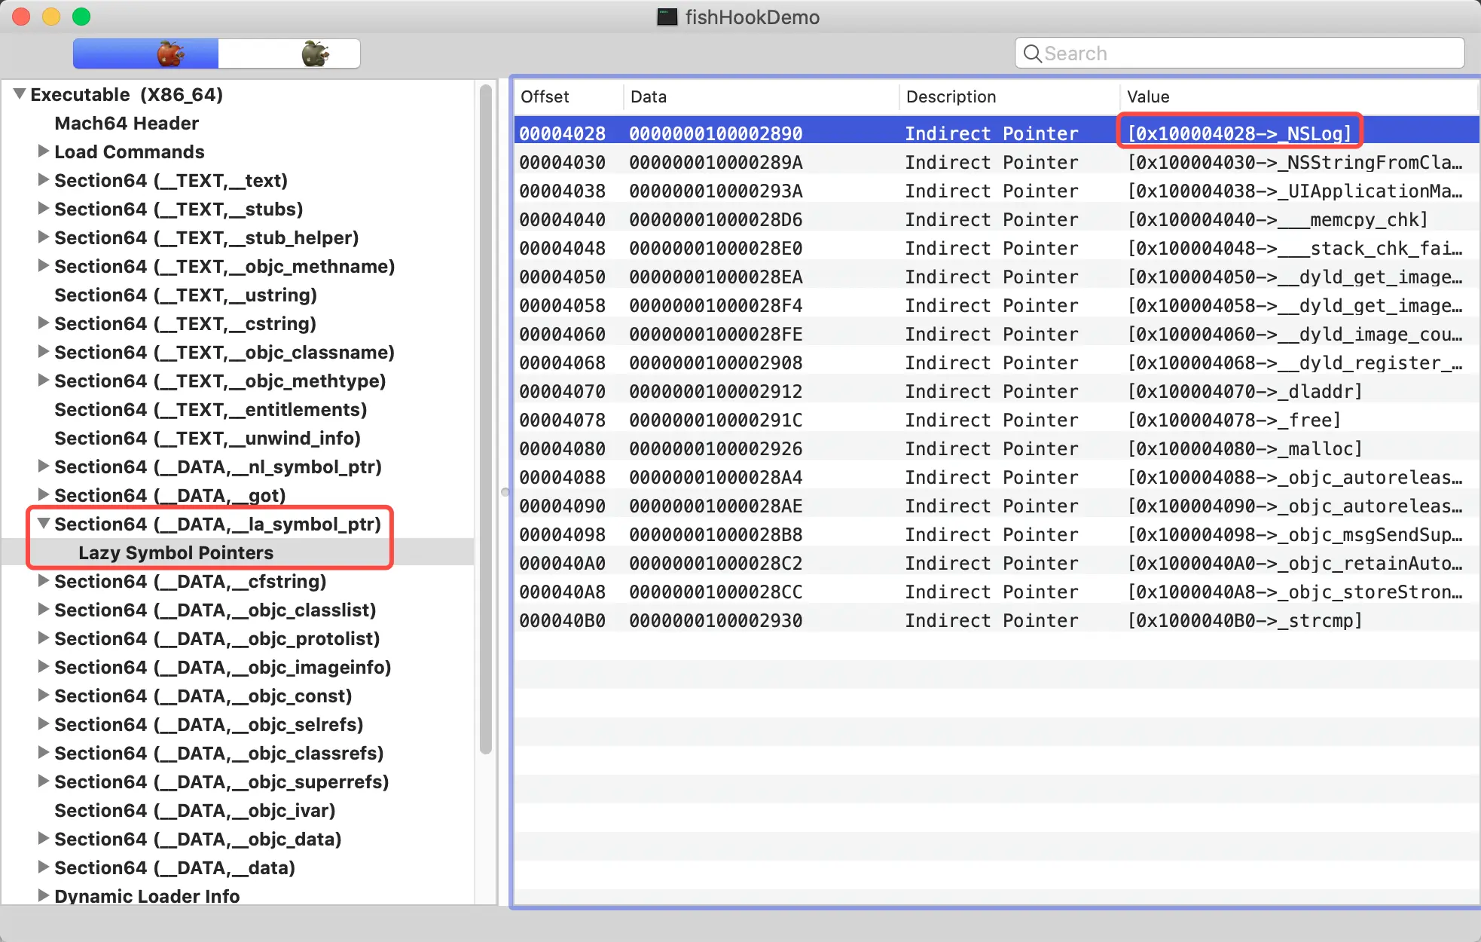The width and height of the screenshot is (1481, 942).
Task: Select Mach64 Header in sidebar
Action: [x=127, y=123]
